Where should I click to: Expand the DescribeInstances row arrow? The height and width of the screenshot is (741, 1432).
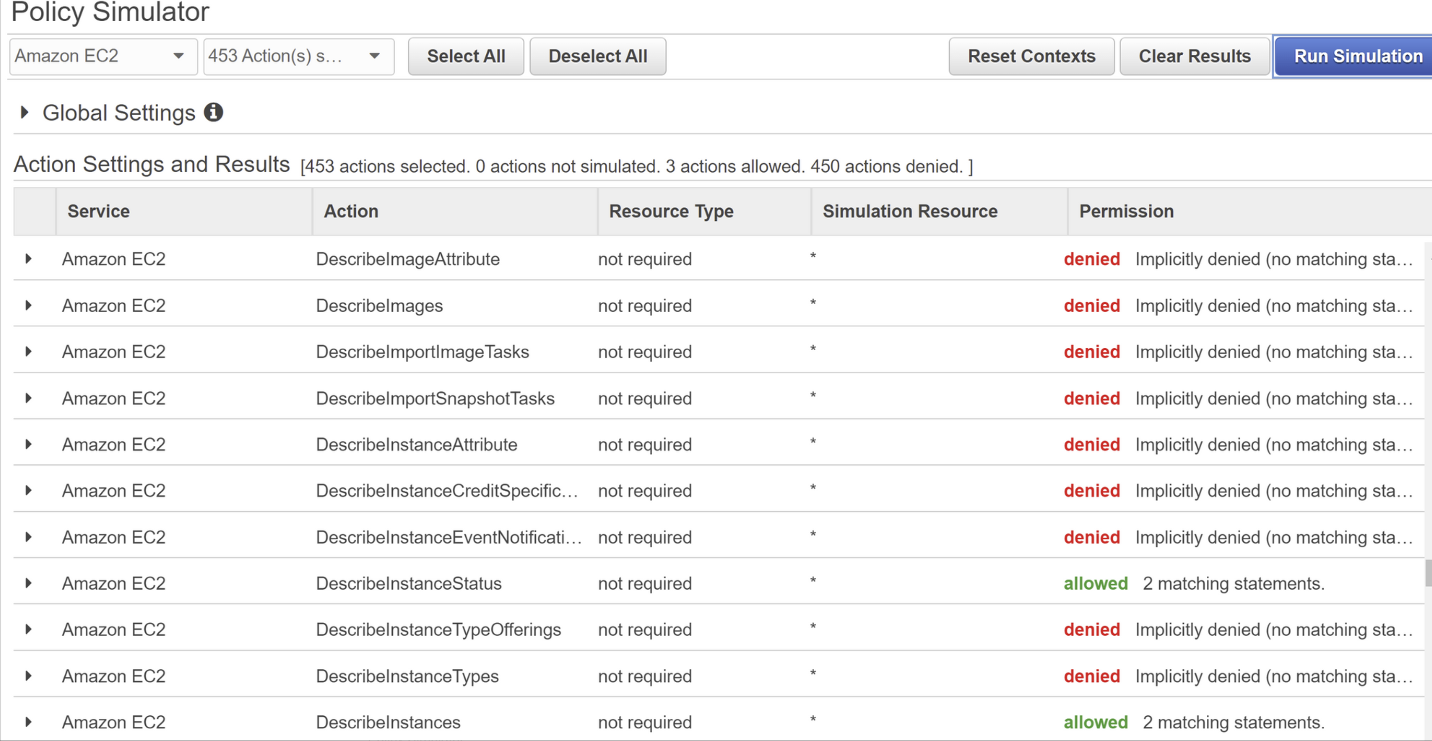click(28, 722)
